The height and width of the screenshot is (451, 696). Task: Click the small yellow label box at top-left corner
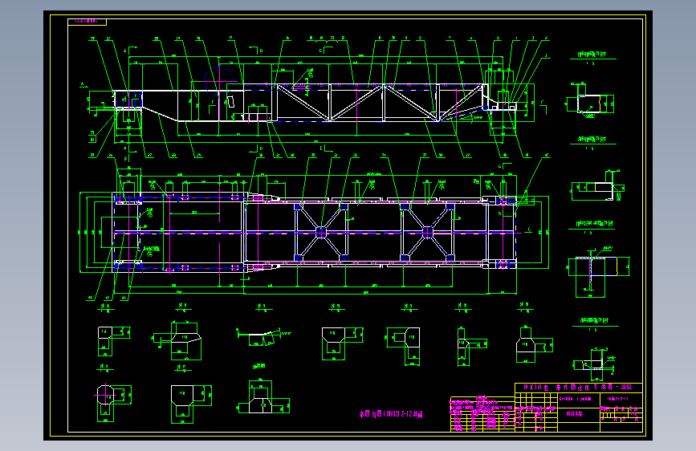pyautogui.click(x=87, y=22)
